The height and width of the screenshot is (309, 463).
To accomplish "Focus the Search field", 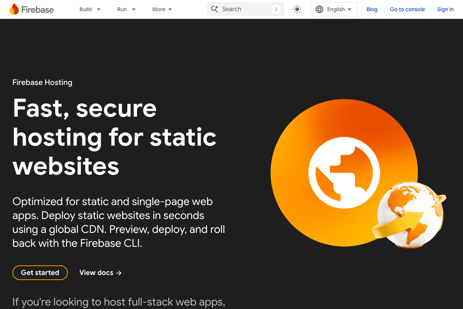I will (x=245, y=9).
